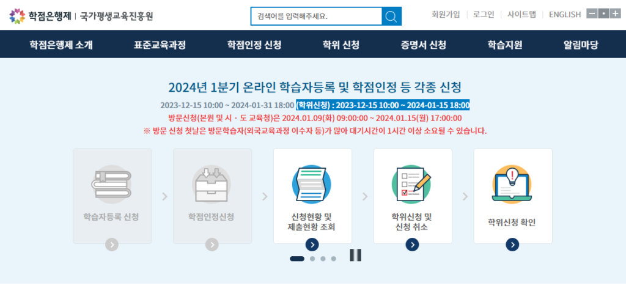Click the magnifier search button
626x288 pixels.
pos(391,16)
